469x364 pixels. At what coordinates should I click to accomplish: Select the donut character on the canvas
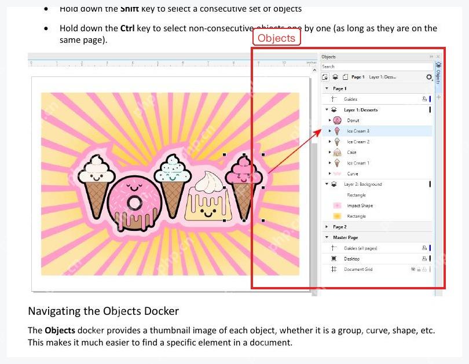[x=134, y=203]
